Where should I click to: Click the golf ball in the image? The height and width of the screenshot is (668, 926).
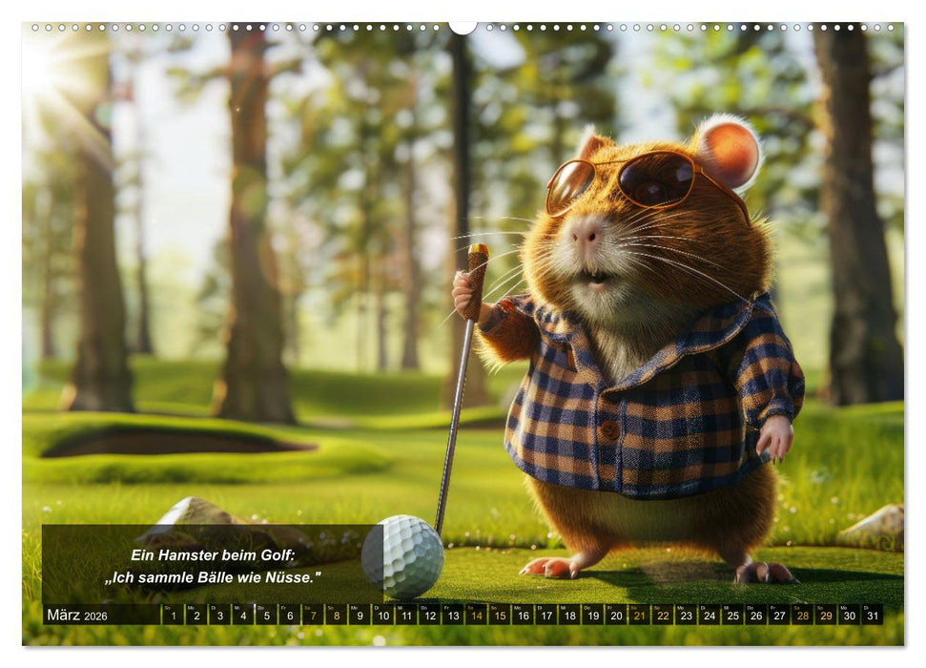point(401,553)
